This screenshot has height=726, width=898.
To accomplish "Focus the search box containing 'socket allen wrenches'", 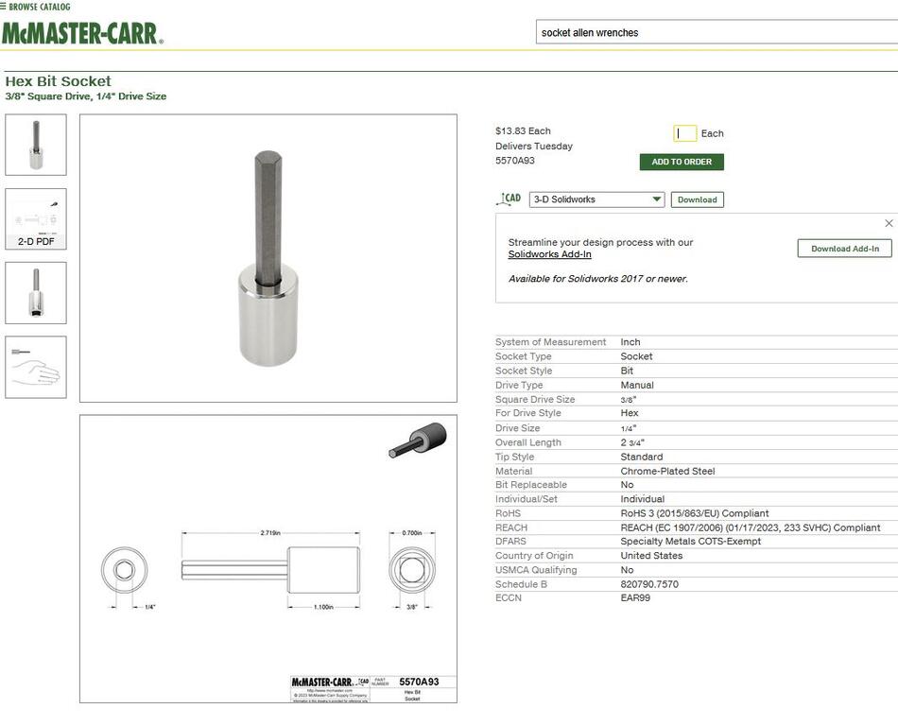I will tap(714, 32).
